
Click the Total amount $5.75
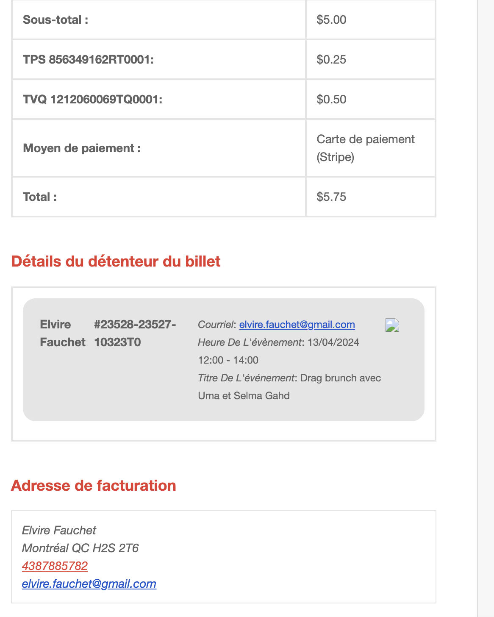coord(331,197)
